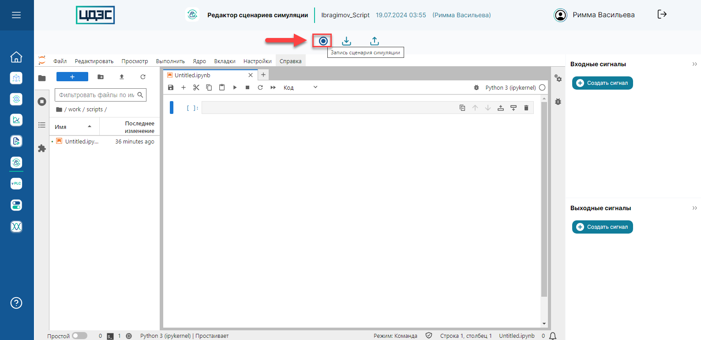Create a signal under Выходные сигналы

point(602,227)
